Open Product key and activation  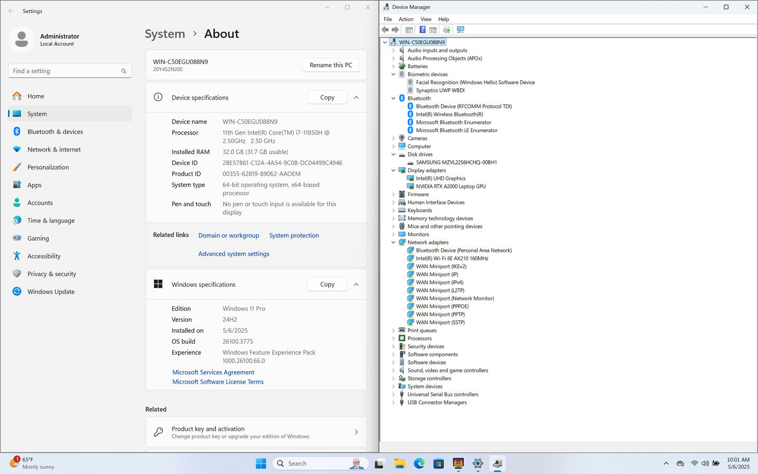(x=256, y=432)
